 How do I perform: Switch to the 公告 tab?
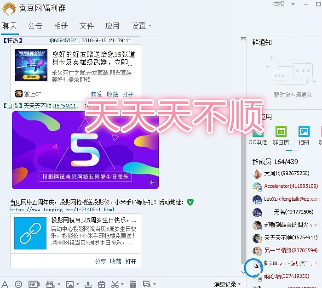click(x=35, y=26)
